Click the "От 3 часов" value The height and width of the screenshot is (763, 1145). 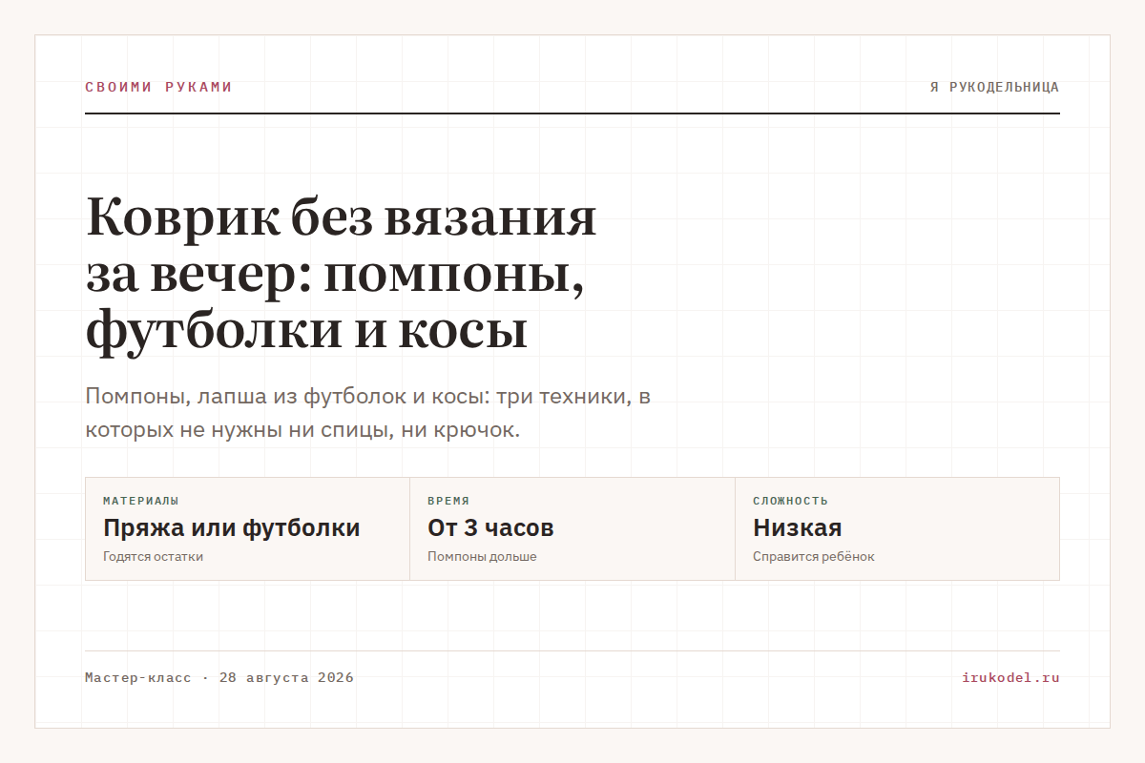(x=490, y=527)
